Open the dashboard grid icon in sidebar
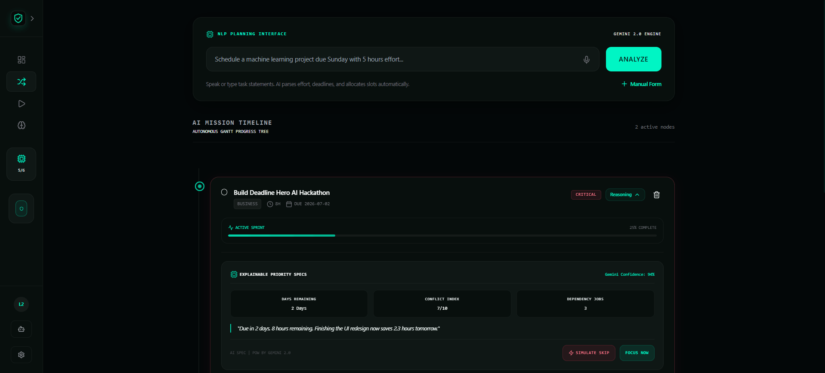 21,60
